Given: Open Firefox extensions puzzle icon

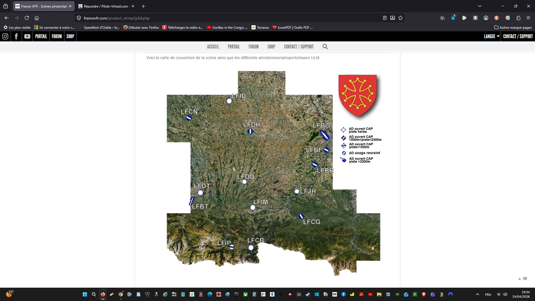Looking at the screenshot, I should pos(518,18).
